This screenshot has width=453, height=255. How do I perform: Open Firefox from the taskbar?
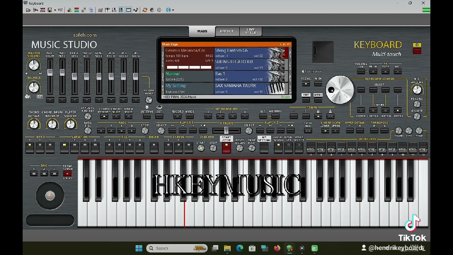(277, 248)
